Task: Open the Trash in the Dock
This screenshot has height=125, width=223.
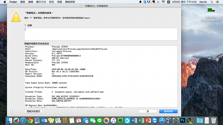Action: pyautogui.click(x=213, y=121)
